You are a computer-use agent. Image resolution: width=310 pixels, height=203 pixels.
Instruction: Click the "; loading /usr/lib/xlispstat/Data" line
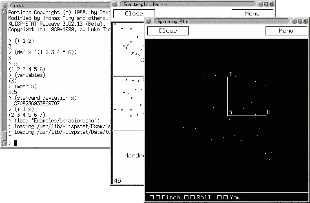coord(59,132)
